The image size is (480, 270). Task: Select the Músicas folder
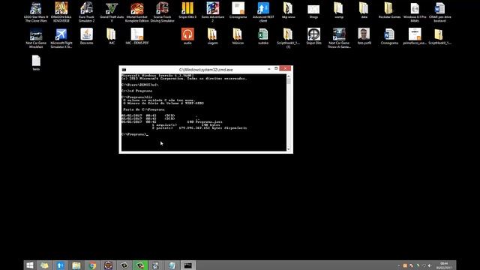click(x=238, y=37)
